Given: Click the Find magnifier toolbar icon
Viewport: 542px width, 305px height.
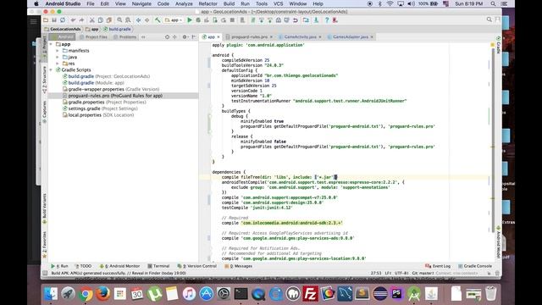Looking at the screenshot, I should pyautogui.click(x=119, y=20).
